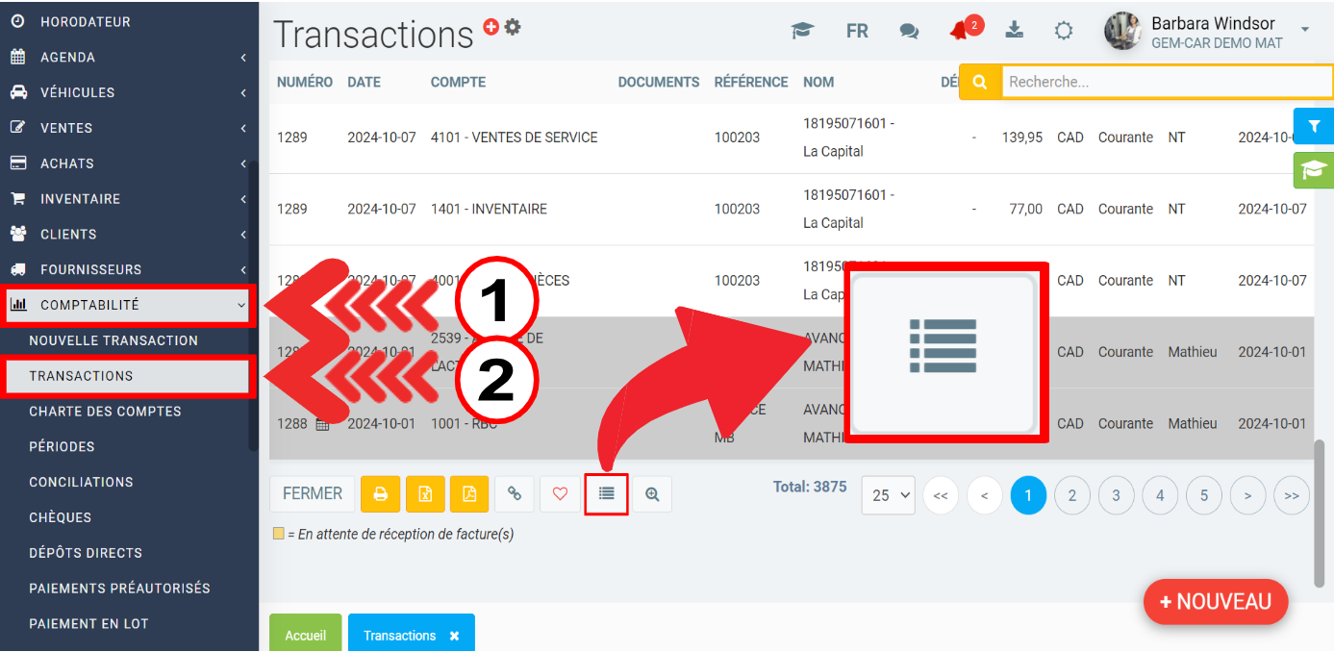Click the print icon in the bottom toolbar
This screenshot has height=652, width=1334.
(380, 494)
